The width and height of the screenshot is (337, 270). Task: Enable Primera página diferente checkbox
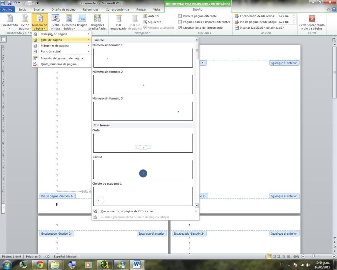point(180,16)
